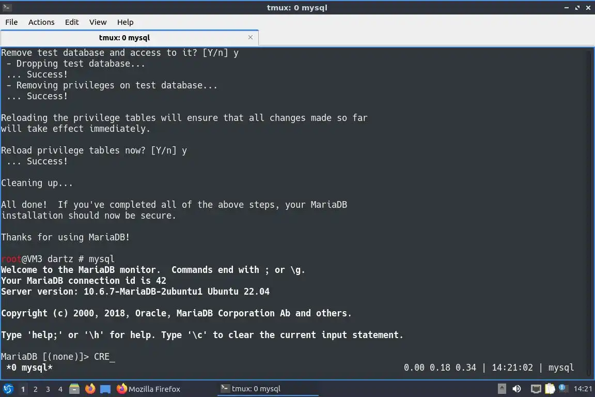
Task: Click the tmux status time 14:21:02
Action: [512, 368]
